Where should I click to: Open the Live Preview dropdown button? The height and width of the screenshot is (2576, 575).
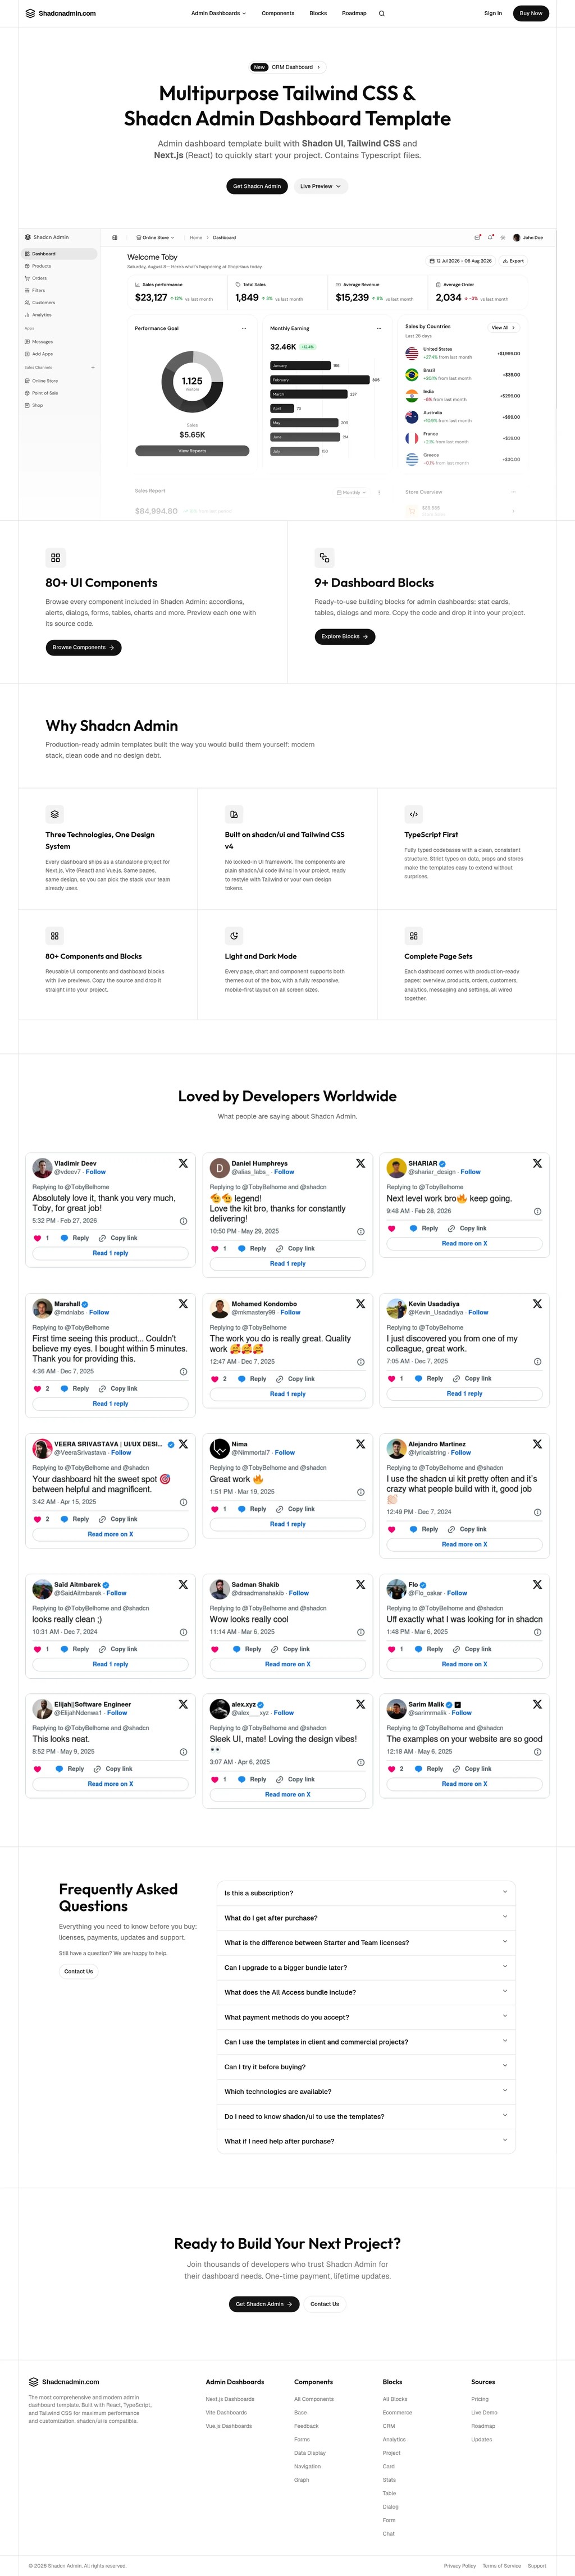(x=320, y=186)
